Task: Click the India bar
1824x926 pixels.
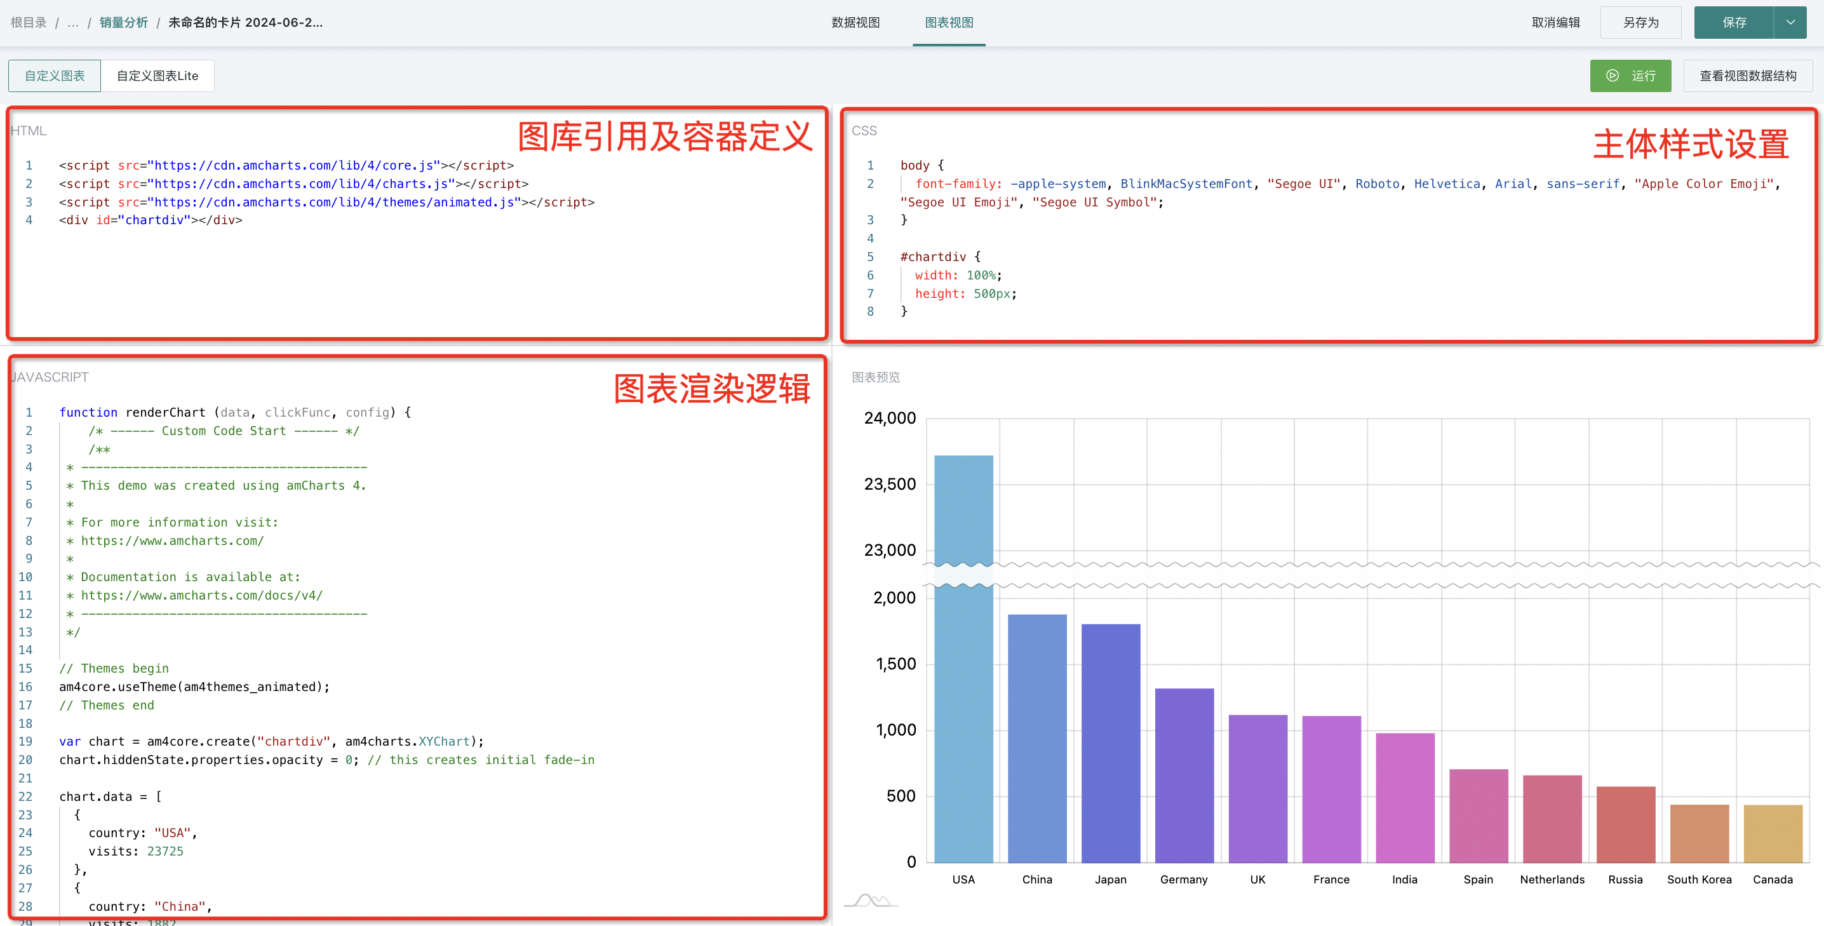Action: pyautogui.click(x=1405, y=798)
